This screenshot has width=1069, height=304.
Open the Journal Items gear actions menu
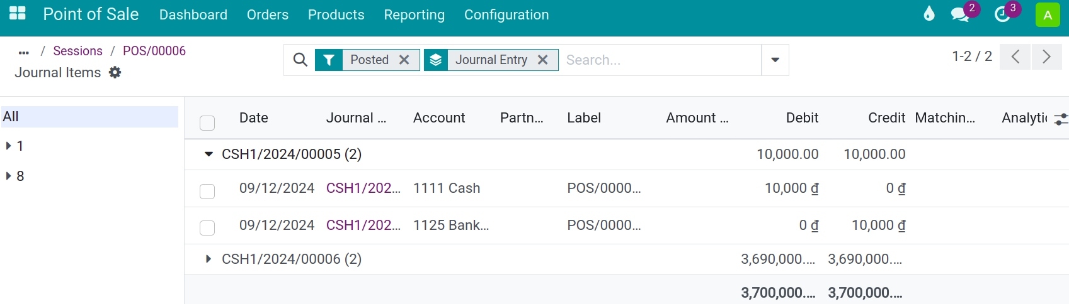coord(115,72)
